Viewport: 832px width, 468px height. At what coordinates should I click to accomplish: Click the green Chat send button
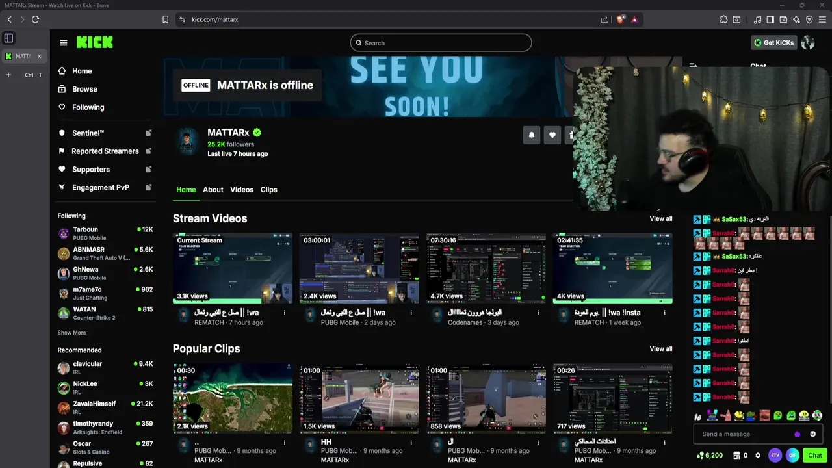(815, 456)
